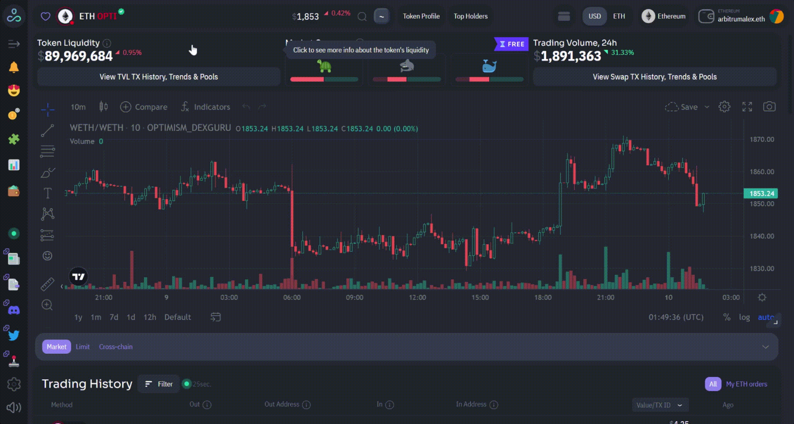This screenshot has height=424, width=794.
Task: Toggle log scale on chart
Action: point(744,317)
